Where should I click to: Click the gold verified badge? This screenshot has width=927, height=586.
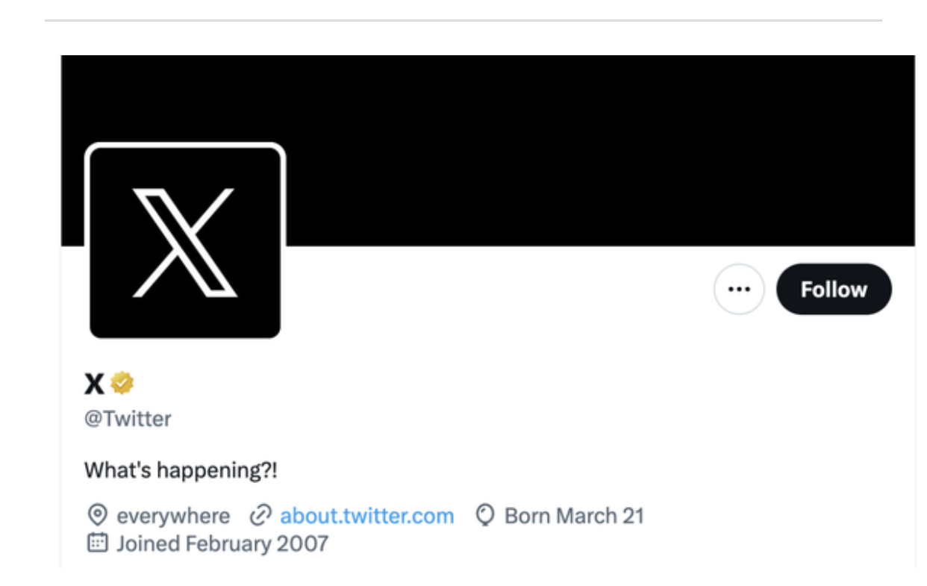tap(122, 383)
